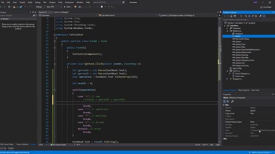
Task: Open the Debug menu
Action: pyautogui.click(x=37, y=3)
